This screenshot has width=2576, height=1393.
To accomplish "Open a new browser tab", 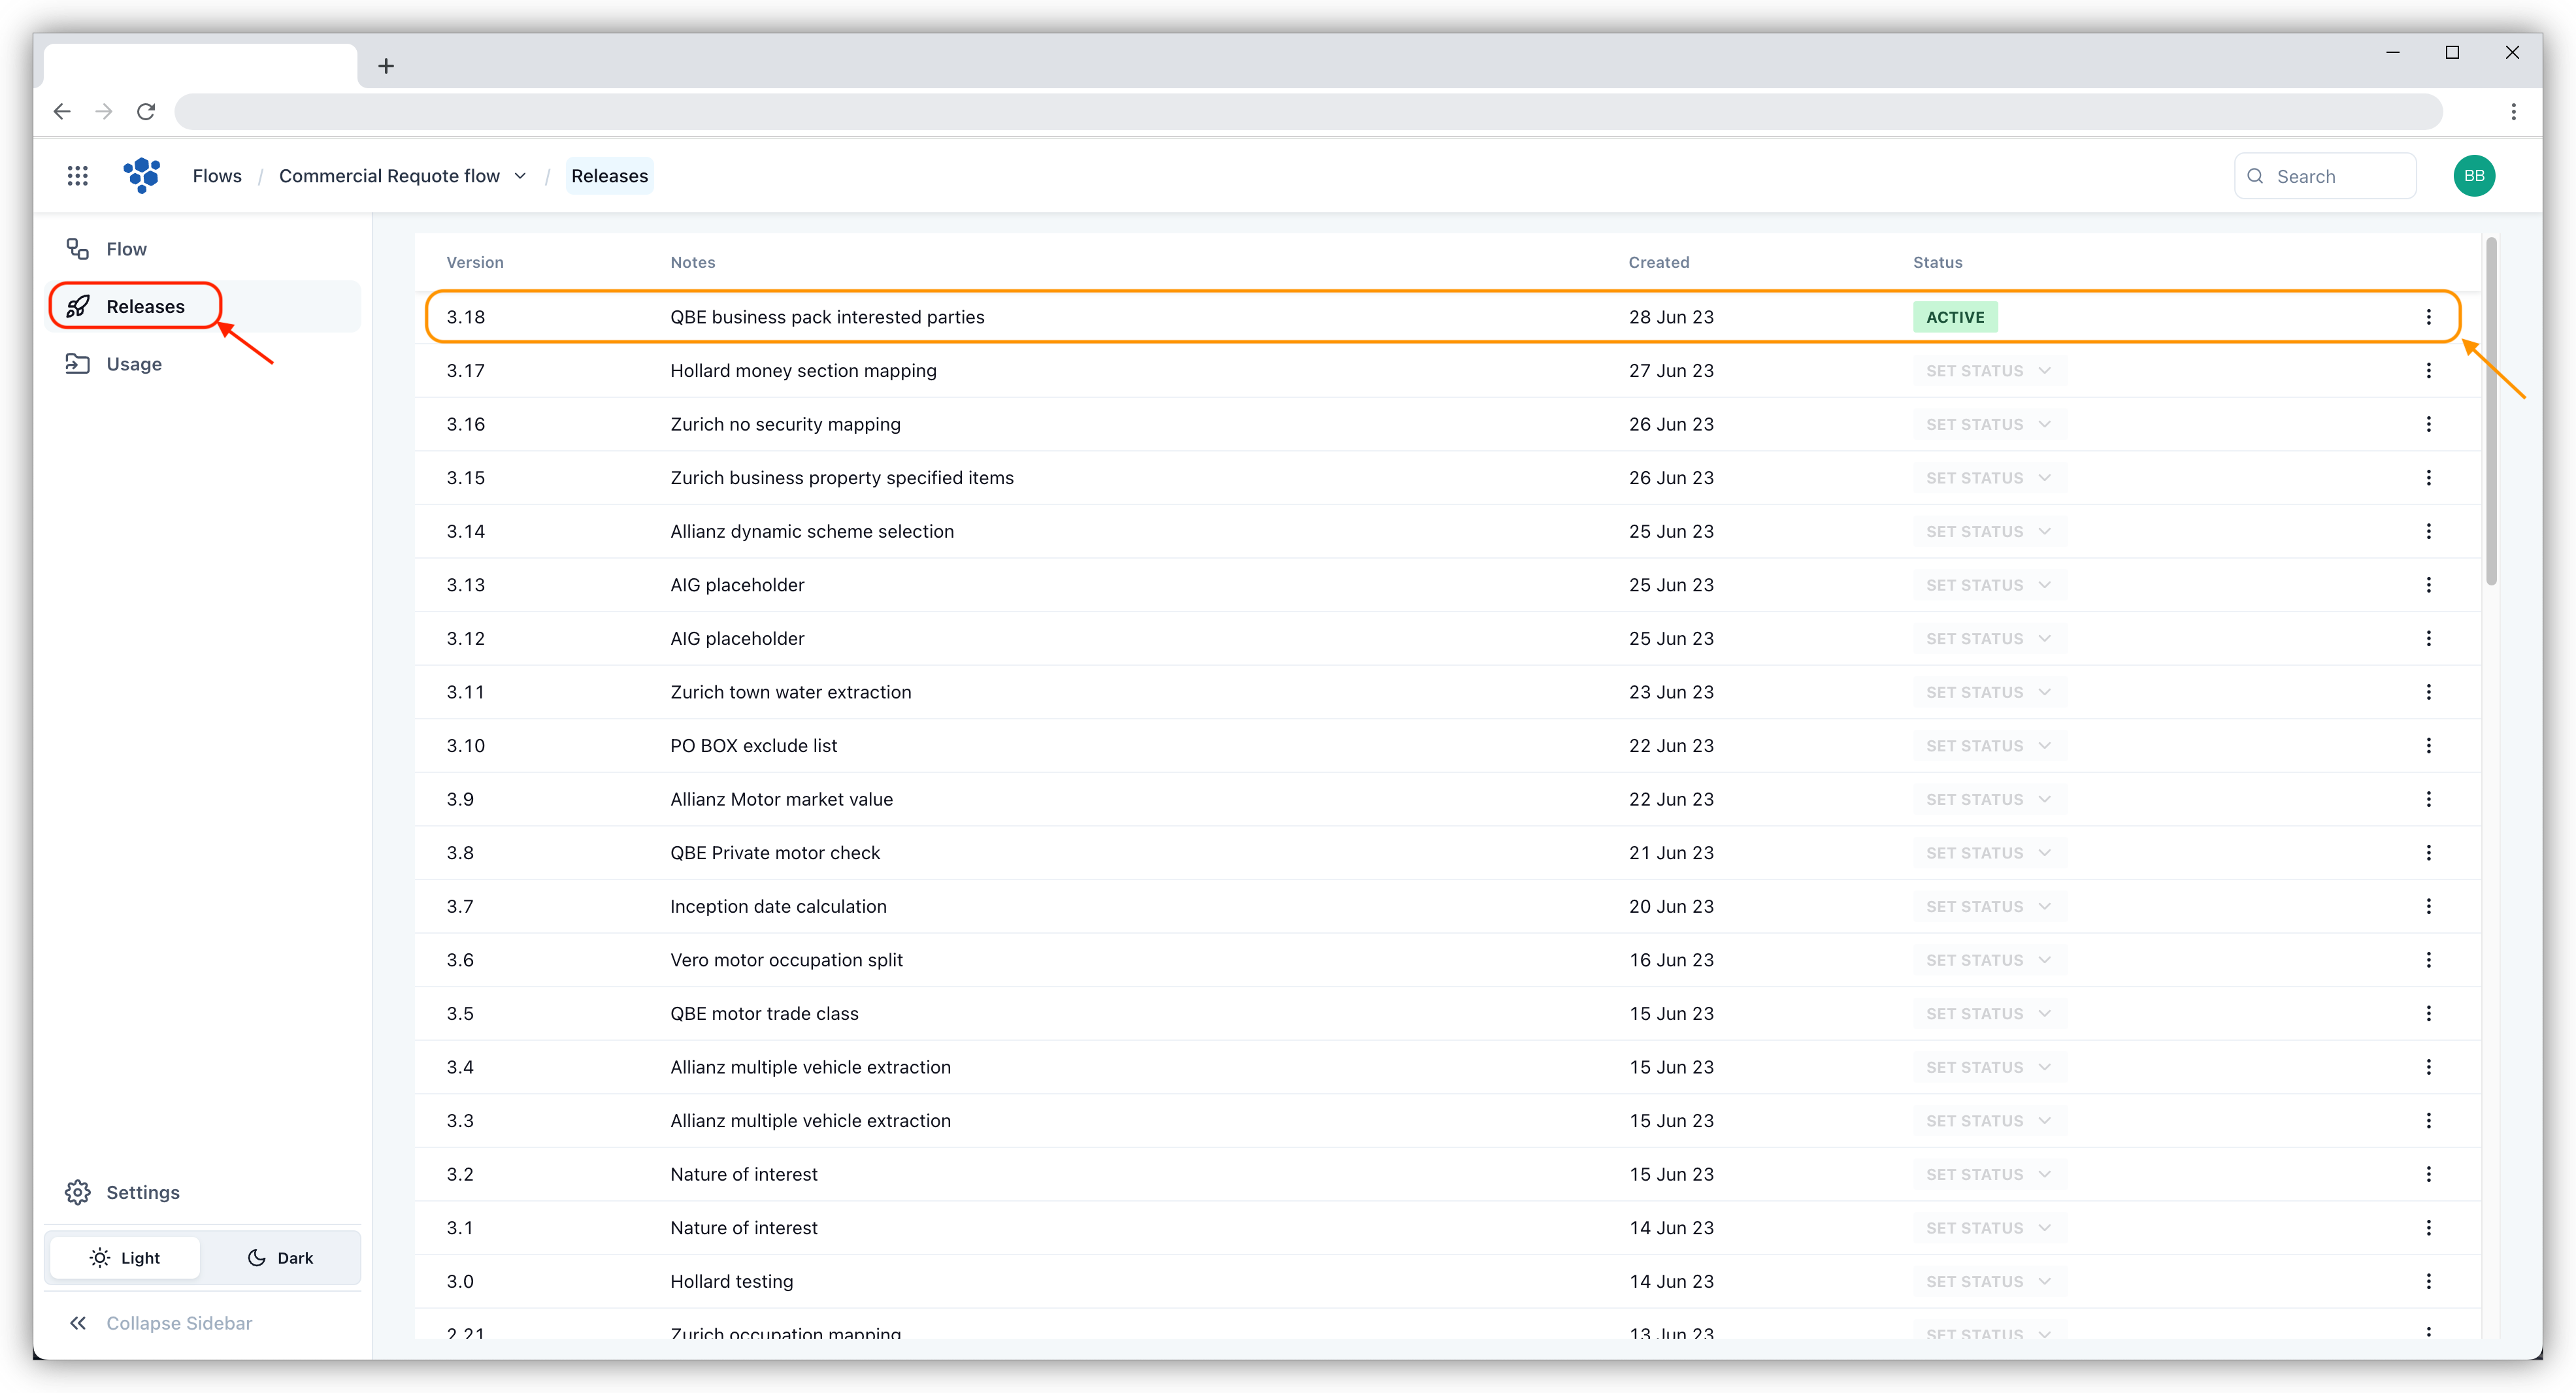I will point(386,66).
